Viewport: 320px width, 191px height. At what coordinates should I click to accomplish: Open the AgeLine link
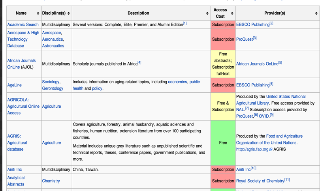(x=14, y=85)
